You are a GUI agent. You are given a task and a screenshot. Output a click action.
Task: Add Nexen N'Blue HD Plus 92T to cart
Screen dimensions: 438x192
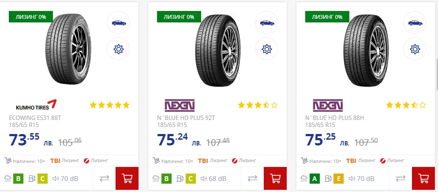coord(275,179)
